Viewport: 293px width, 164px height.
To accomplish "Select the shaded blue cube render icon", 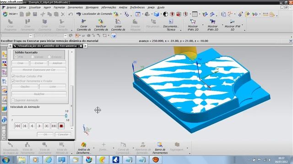I will 157,14.
